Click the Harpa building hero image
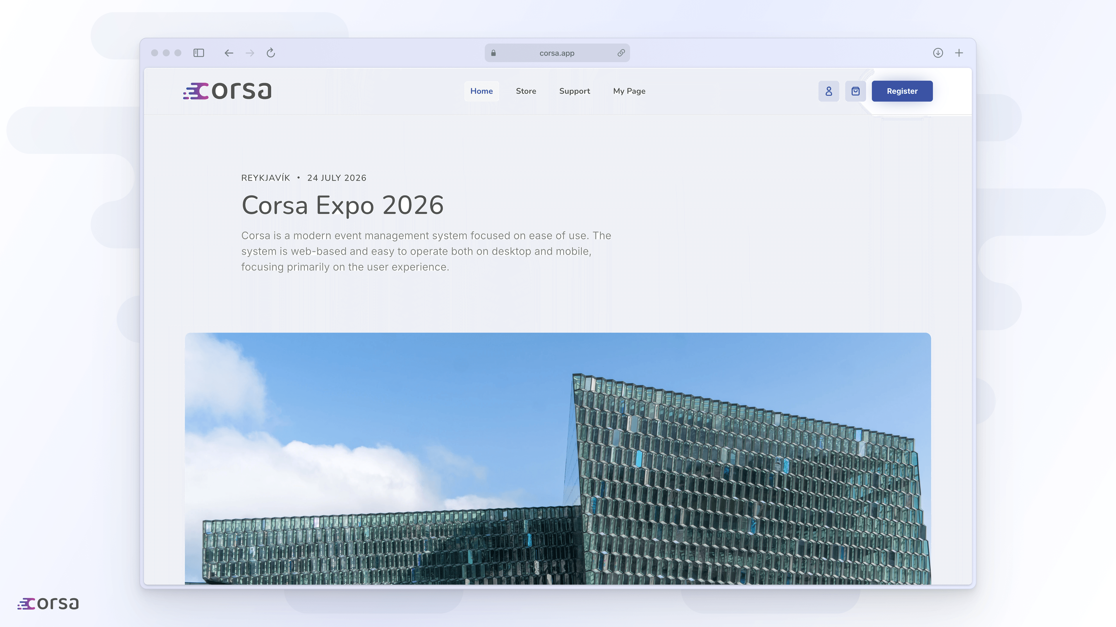Screen dimensions: 1116x627 pos(558,459)
